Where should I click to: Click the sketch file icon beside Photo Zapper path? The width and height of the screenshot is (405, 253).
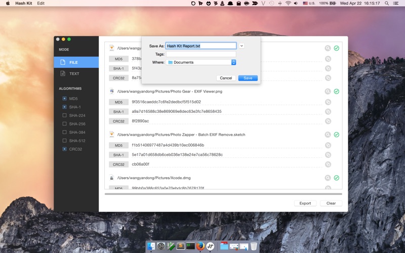[111, 134]
